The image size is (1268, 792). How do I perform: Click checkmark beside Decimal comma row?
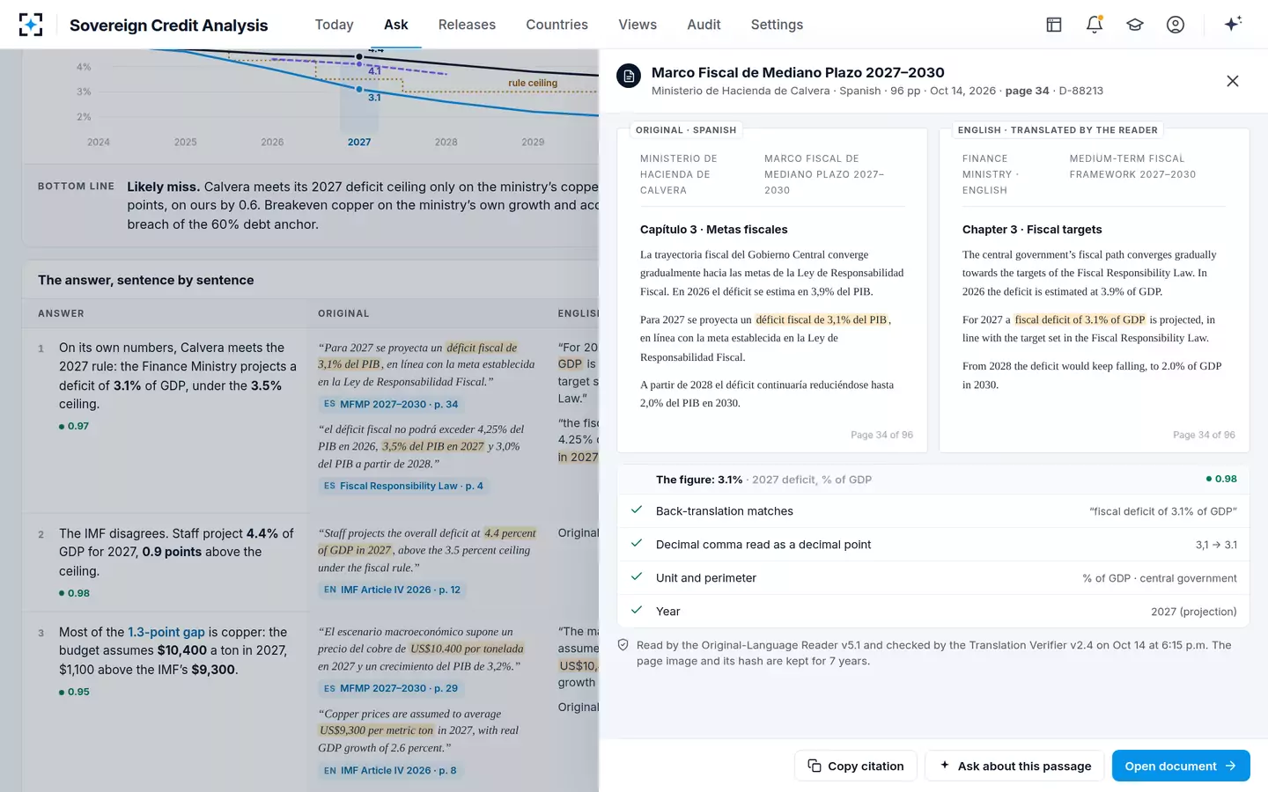pos(637,544)
